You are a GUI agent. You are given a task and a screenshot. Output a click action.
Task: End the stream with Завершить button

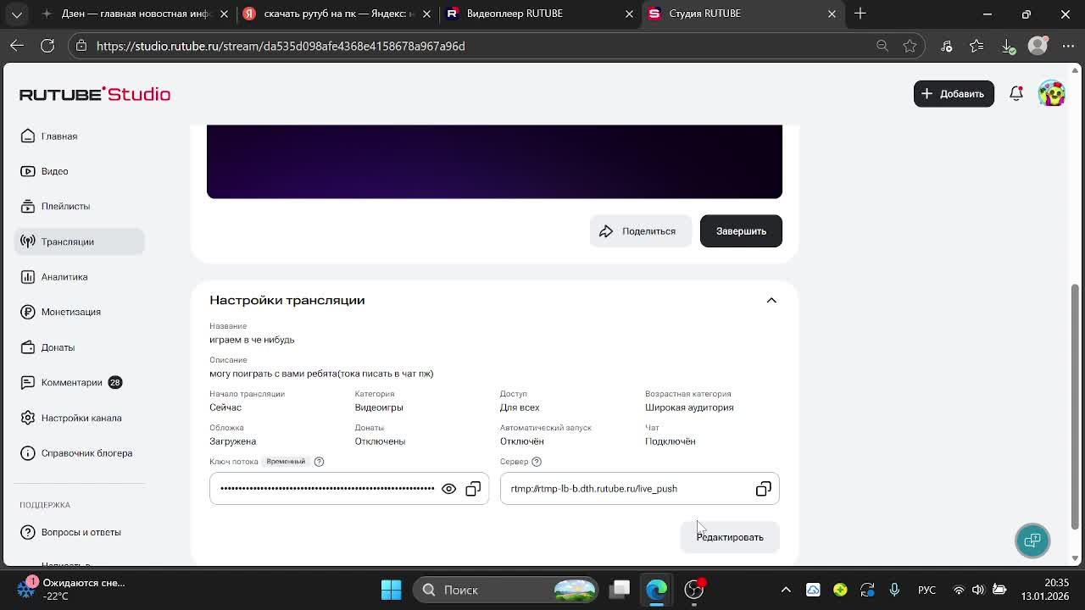(741, 231)
